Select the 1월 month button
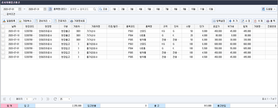 [114, 9]
